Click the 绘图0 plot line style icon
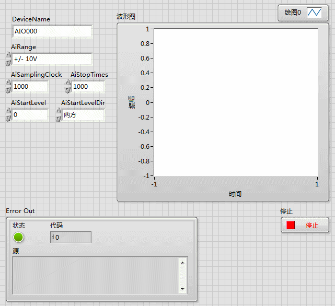This screenshot has width=335, height=306. 314,13
